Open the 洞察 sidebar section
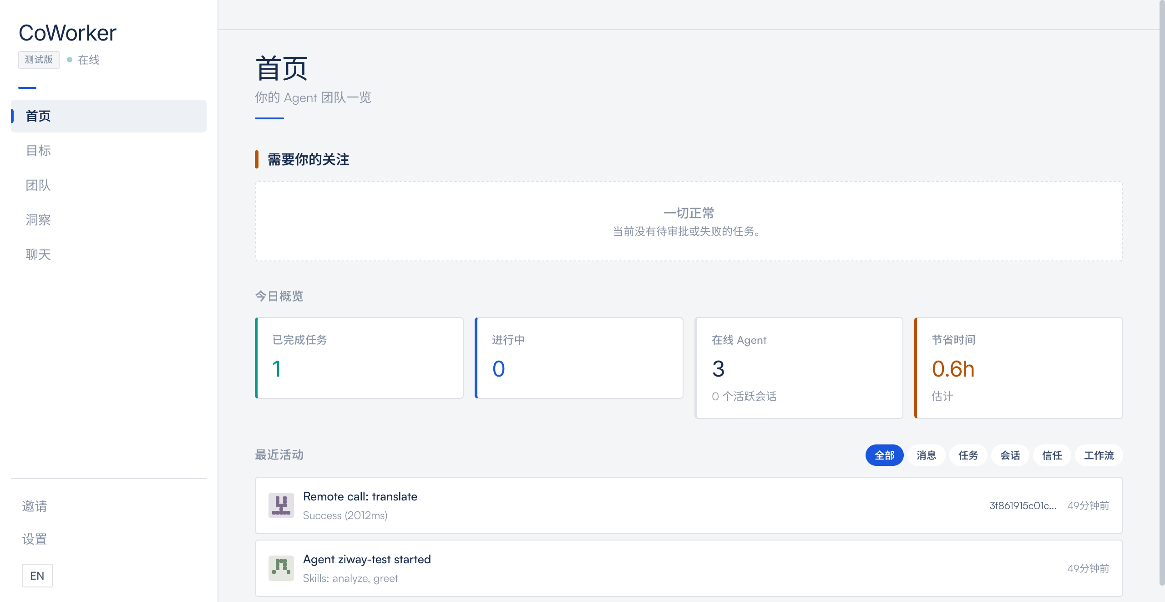 pyautogui.click(x=38, y=220)
